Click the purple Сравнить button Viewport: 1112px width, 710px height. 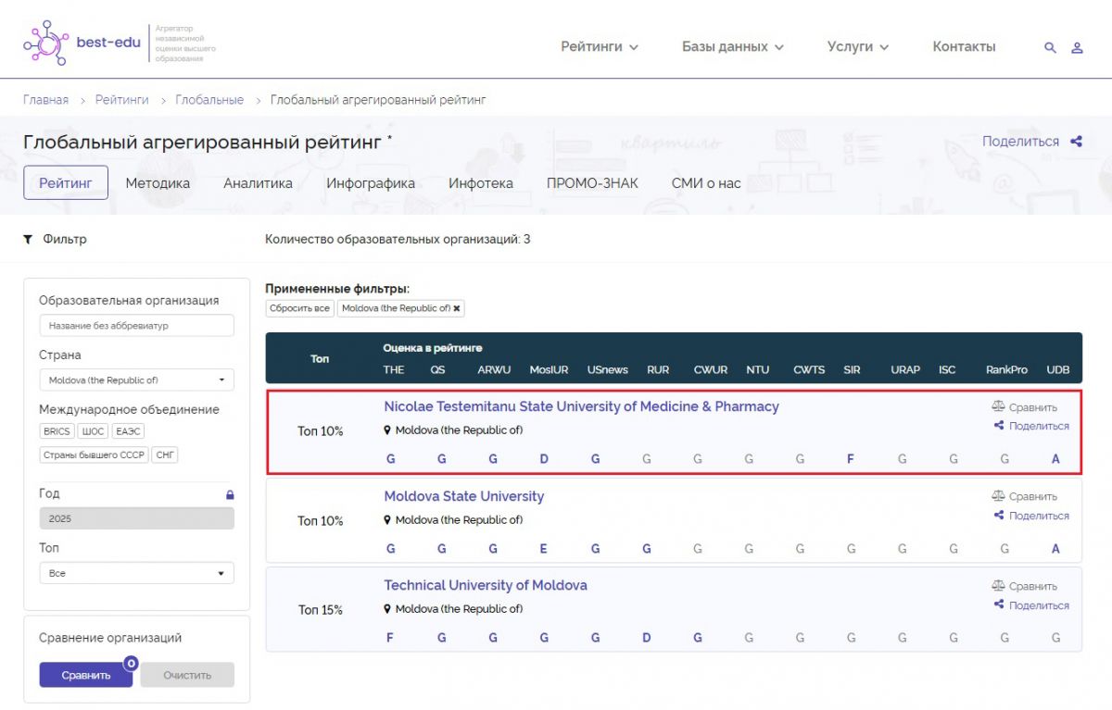[85, 675]
